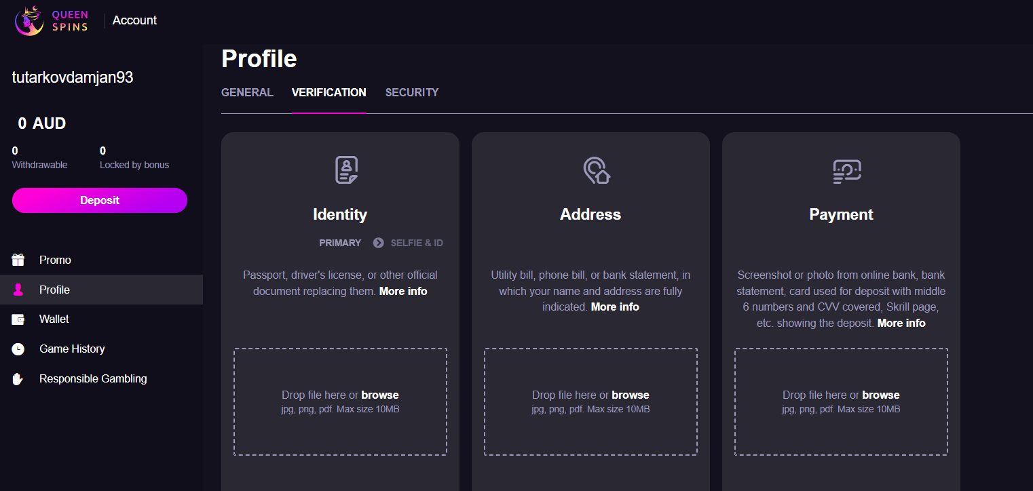Open More info under Identity

click(x=403, y=291)
